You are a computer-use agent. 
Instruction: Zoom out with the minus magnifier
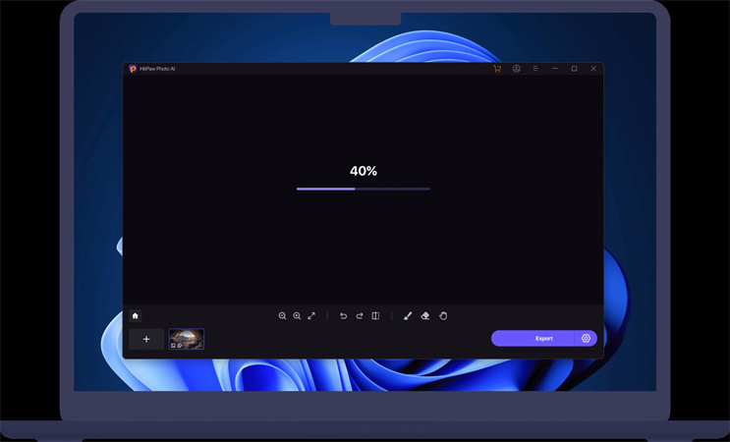pos(282,316)
